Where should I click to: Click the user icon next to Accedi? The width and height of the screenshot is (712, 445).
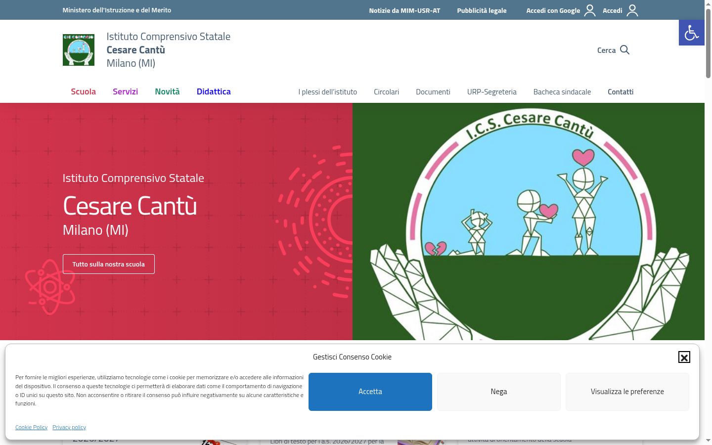(632, 10)
